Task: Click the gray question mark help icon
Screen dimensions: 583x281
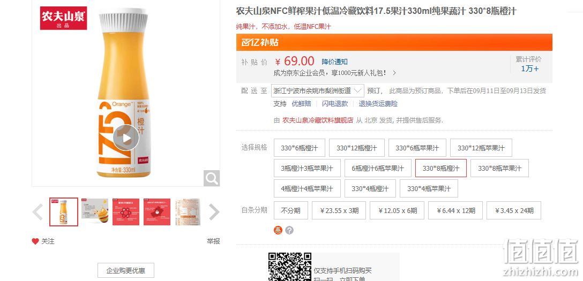Action: click(x=289, y=230)
